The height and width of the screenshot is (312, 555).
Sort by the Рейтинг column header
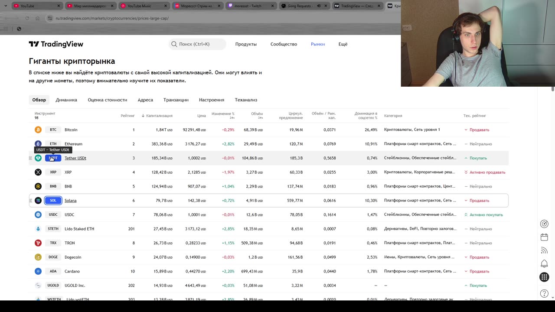click(x=127, y=116)
